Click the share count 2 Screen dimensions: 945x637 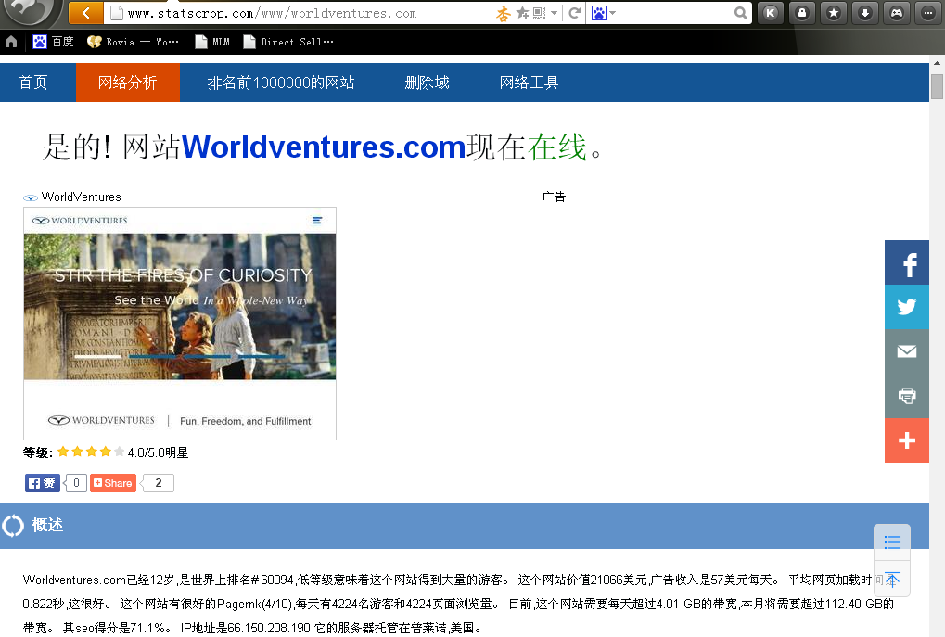pos(158,483)
